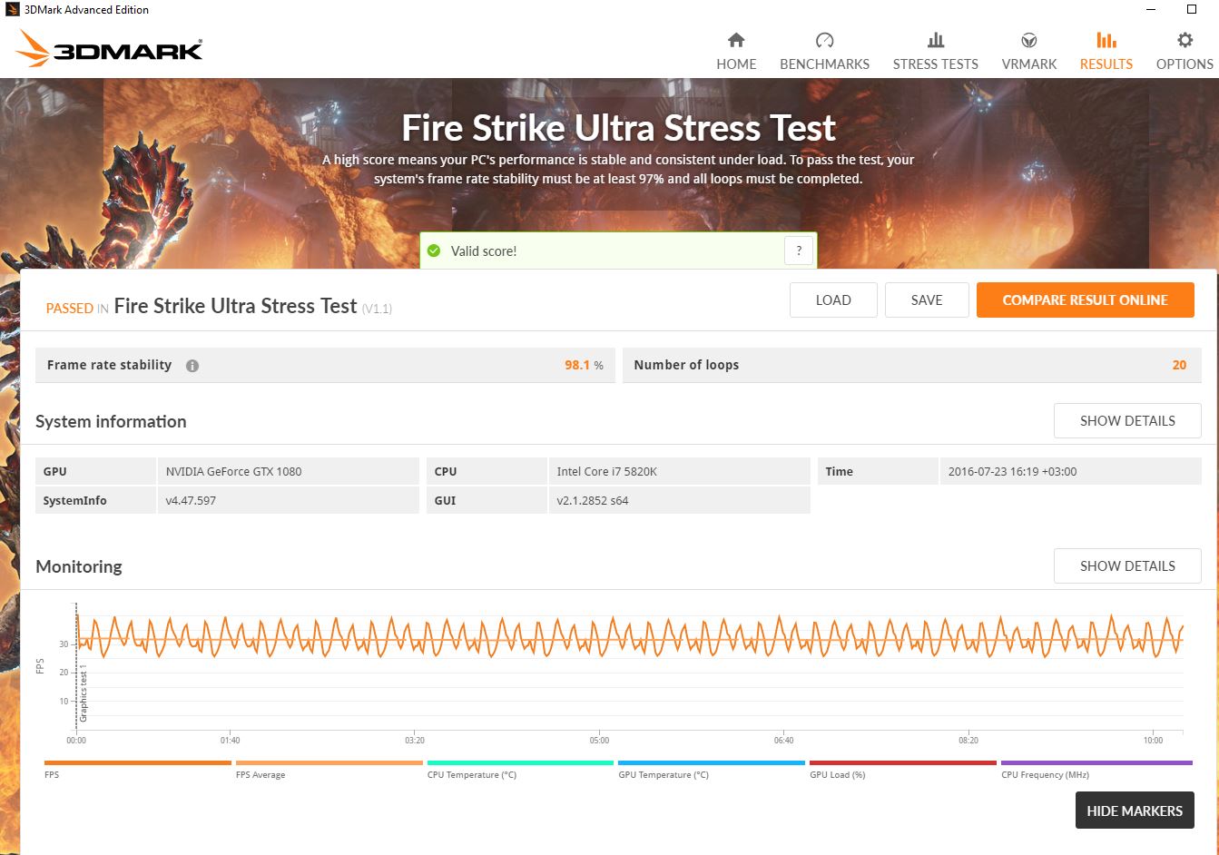Click the Fire Strike Ultra Stress Test heading
The image size is (1219, 855).
[618, 128]
